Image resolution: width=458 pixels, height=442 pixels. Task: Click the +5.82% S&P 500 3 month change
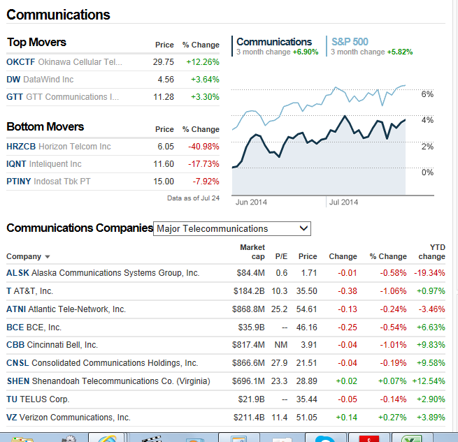click(x=400, y=52)
